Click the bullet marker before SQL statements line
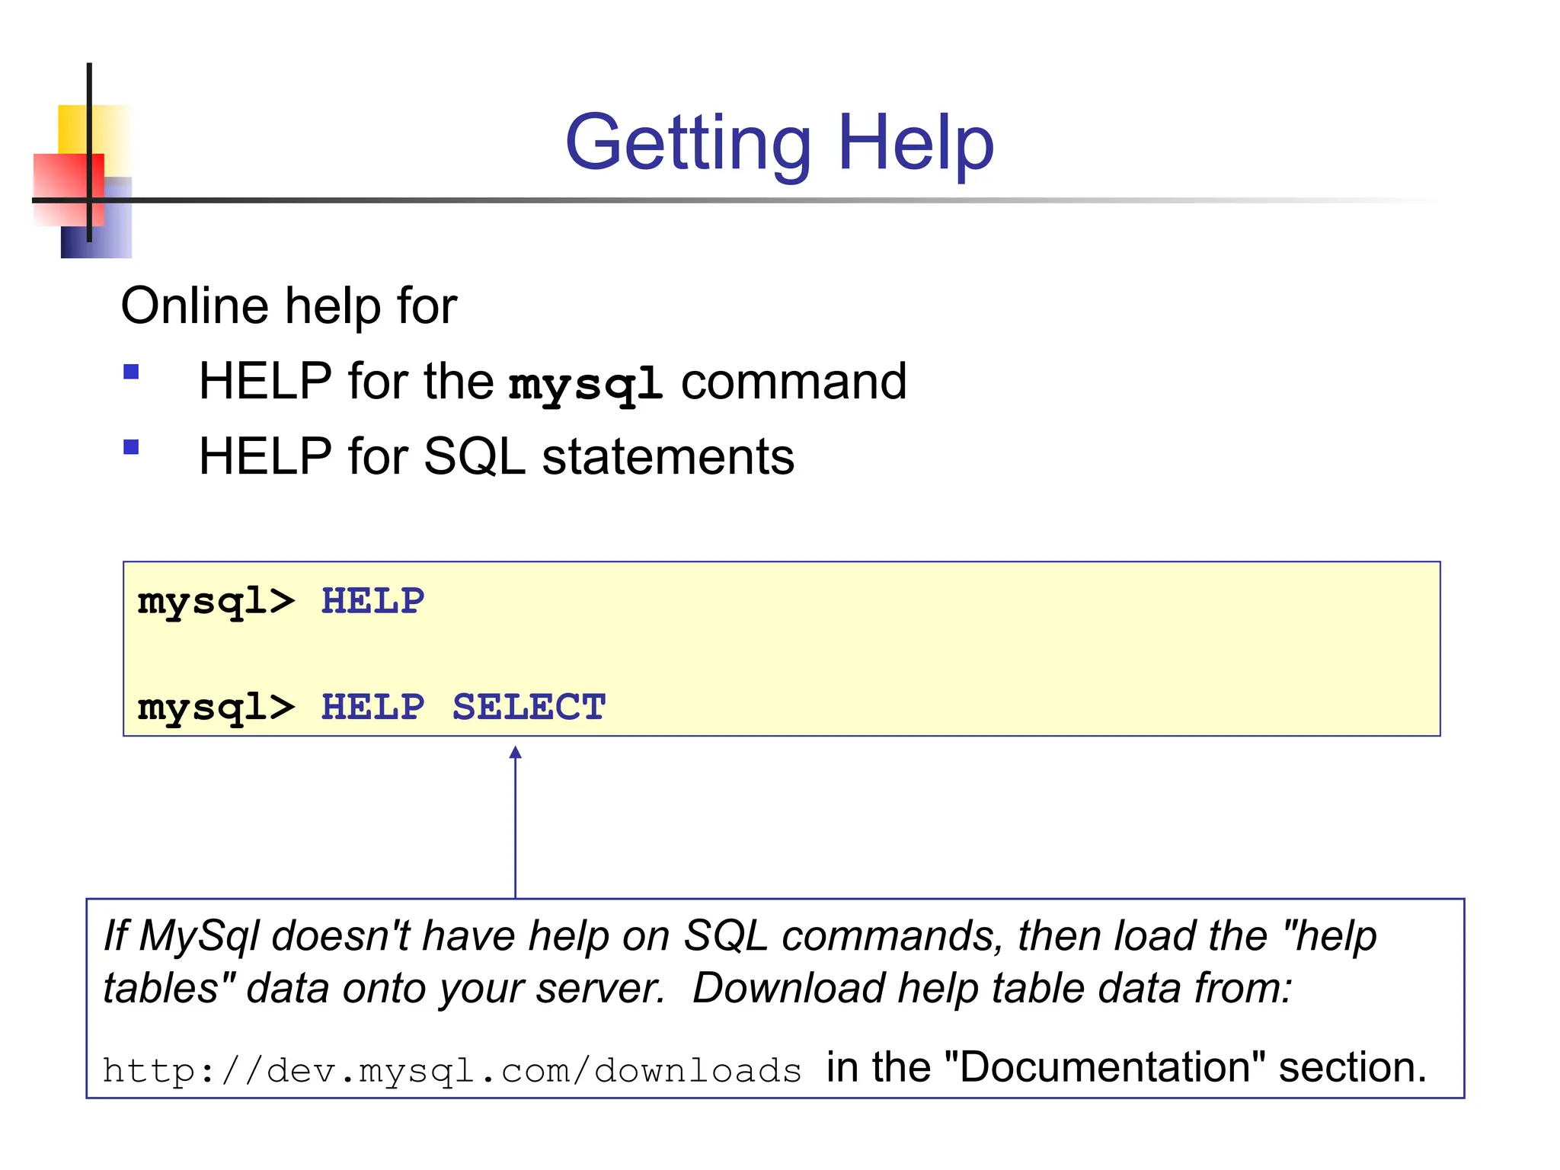The height and width of the screenshot is (1170, 1560). pyautogui.click(x=131, y=446)
